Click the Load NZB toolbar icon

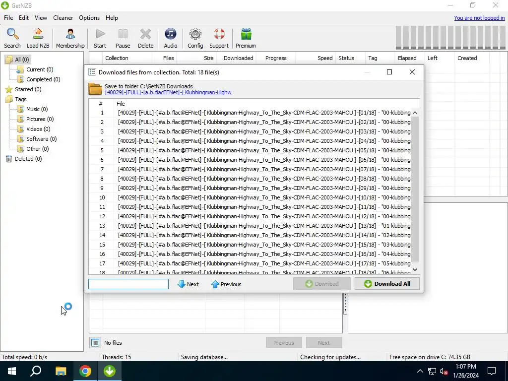pos(38,38)
